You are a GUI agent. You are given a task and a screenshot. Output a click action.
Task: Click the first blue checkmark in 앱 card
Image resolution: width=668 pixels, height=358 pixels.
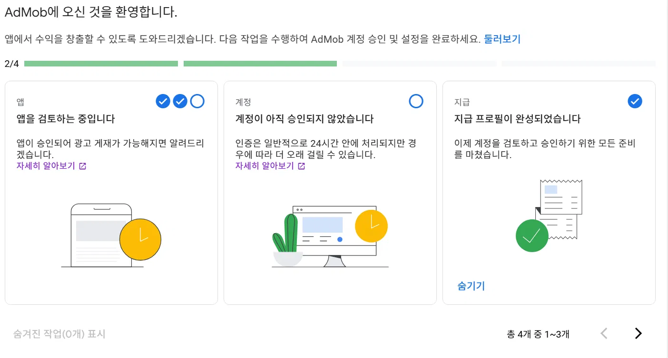tap(163, 101)
